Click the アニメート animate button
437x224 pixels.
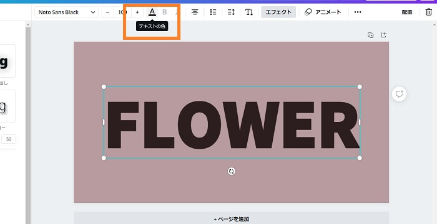[x=323, y=12]
